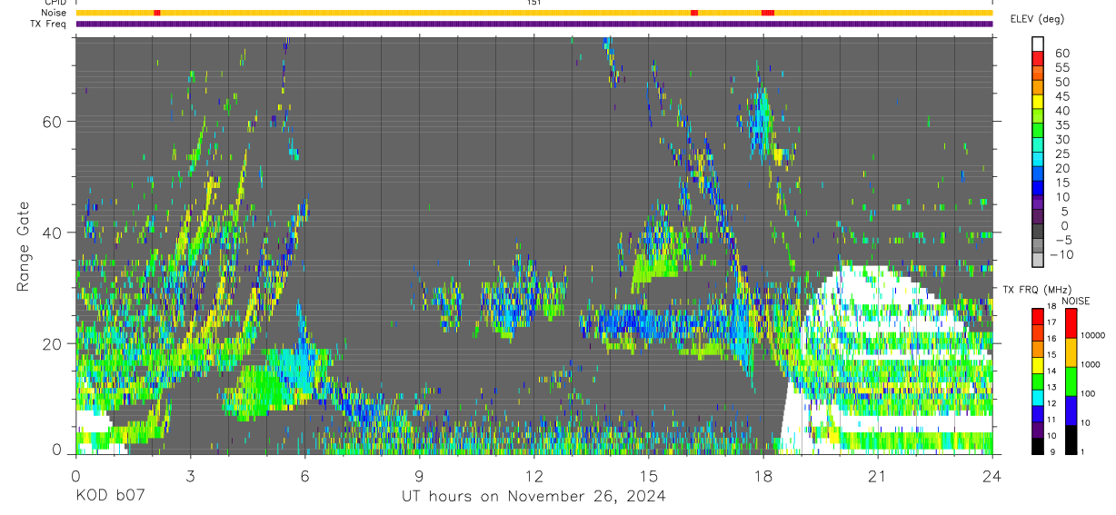This screenshot has width=1116, height=515.
Task: Select the red segment of ELEV colorbar
Action: [x=1038, y=58]
